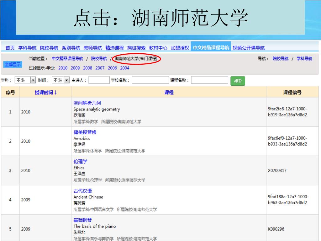This screenshot has height=241, width=321.
Task: Focus the 学校名称 input field
Action: [x=150, y=80]
